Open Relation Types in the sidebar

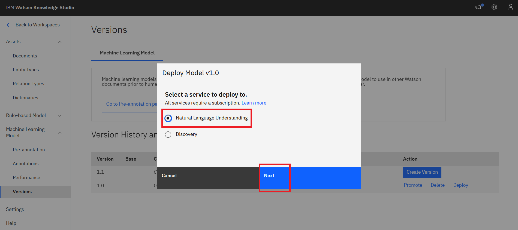pos(28,84)
